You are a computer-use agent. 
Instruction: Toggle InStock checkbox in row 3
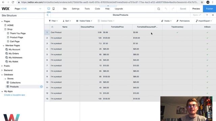click(207, 43)
